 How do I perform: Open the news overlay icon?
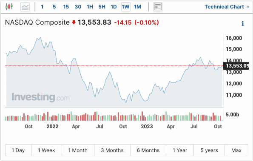158,7
